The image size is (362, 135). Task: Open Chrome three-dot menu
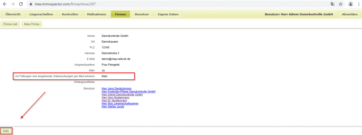[x=359, y=4]
